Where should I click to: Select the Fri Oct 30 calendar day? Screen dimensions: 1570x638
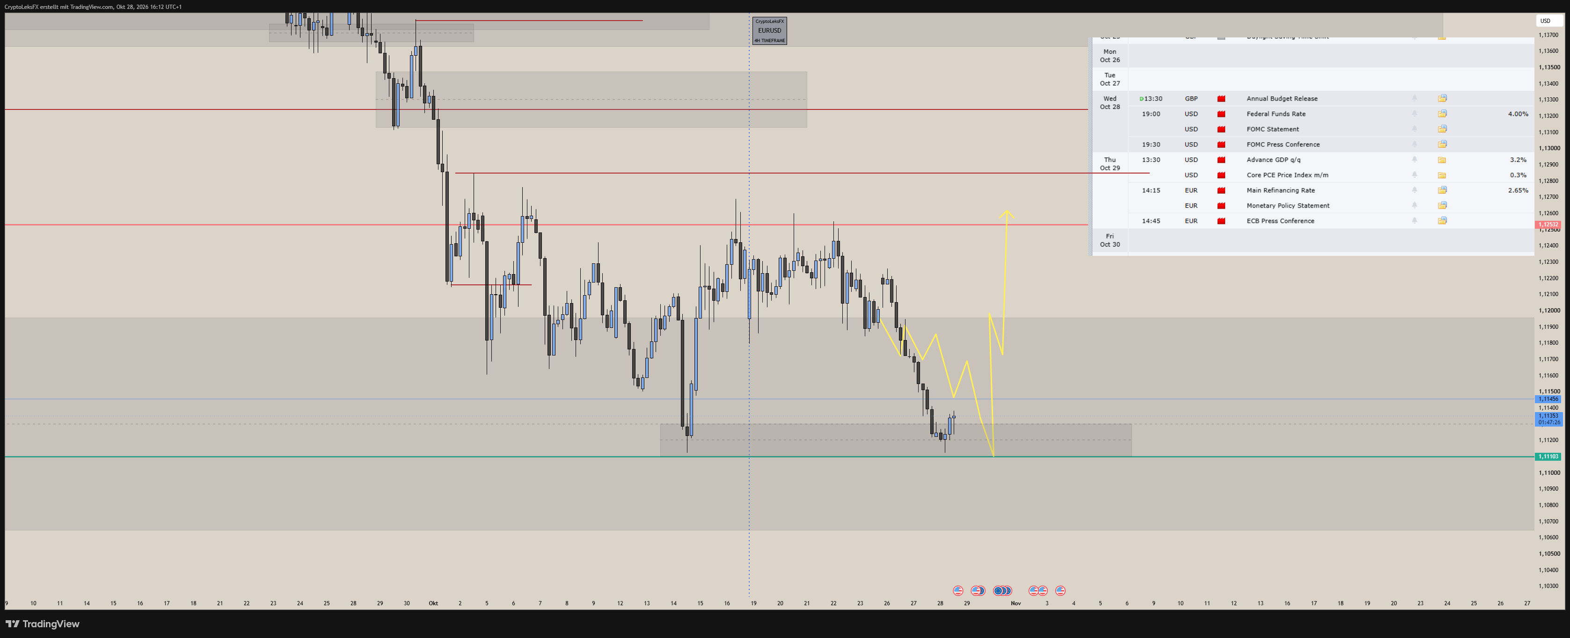click(1110, 240)
